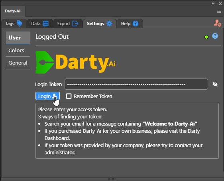224x181 pixels.
Task: Open the Colors settings section
Action: (x=18, y=50)
